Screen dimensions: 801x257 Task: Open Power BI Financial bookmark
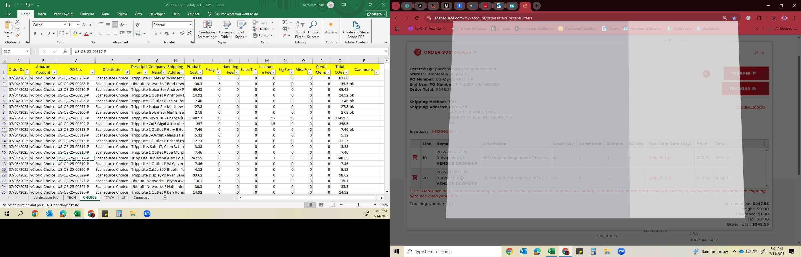coord(428,29)
